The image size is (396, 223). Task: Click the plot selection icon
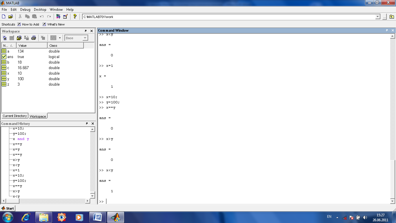[53, 38]
